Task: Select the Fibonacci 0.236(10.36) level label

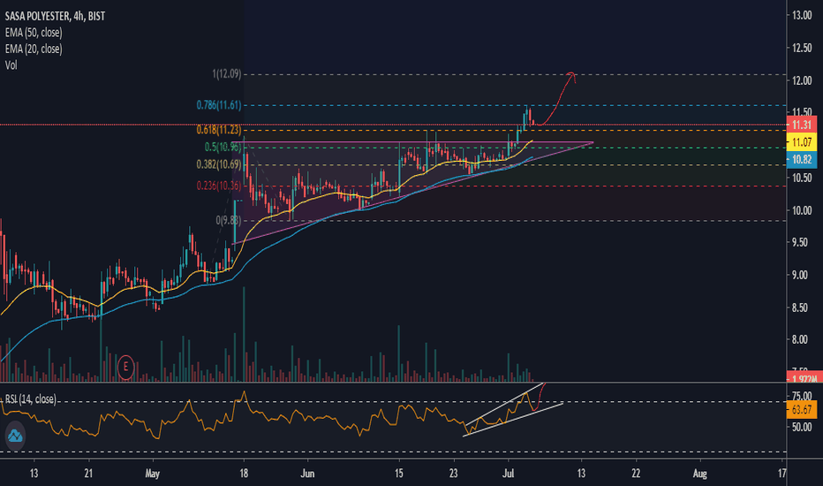Action: point(219,186)
